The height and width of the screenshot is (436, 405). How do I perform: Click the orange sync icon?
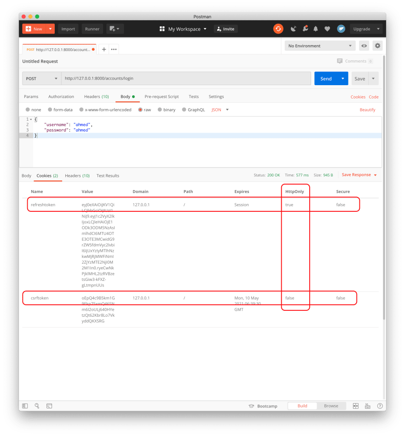[278, 29]
